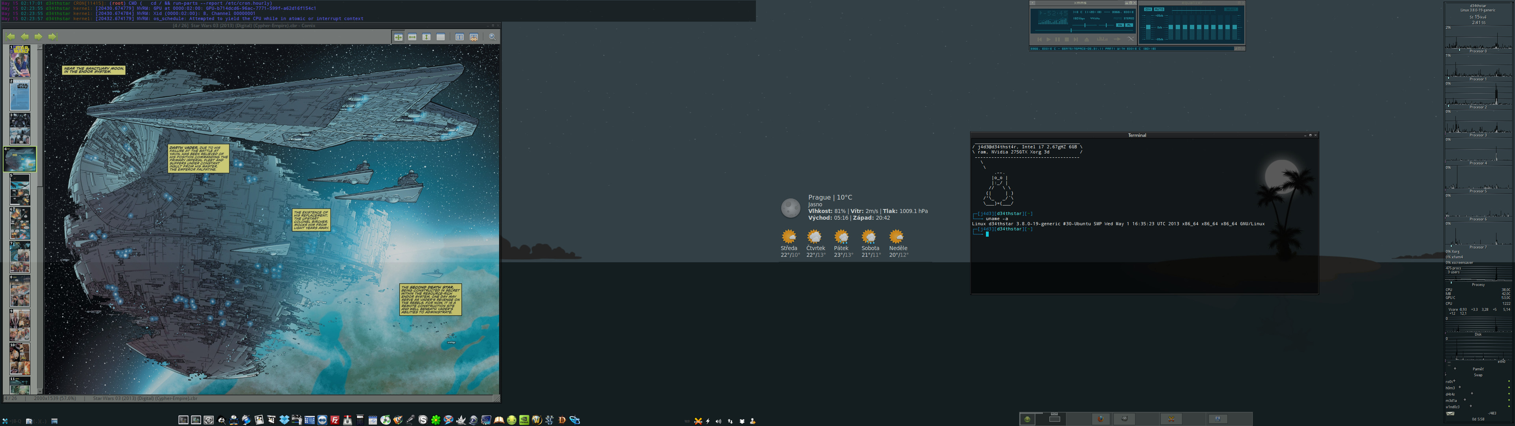Screen dimensions: 1515x426
Task: Toggle manga mode in Comix toolbar
Action: pyautogui.click(x=473, y=37)
